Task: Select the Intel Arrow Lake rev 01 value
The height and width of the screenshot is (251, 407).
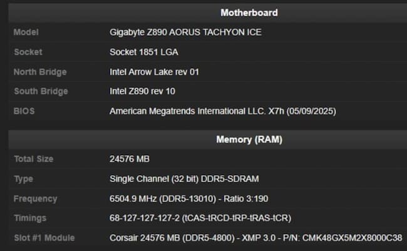Action: pos(154,72)
